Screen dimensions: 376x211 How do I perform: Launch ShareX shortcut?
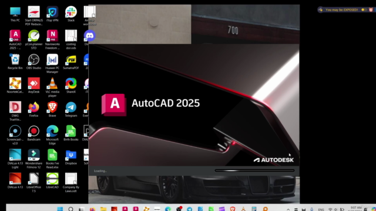tap(71, 86)
